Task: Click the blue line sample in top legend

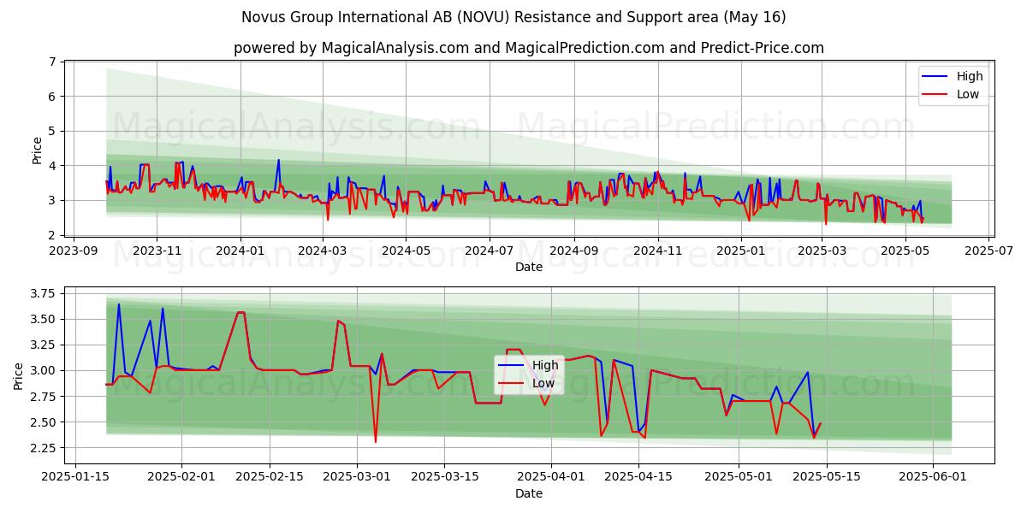Action: pos(936,76)
